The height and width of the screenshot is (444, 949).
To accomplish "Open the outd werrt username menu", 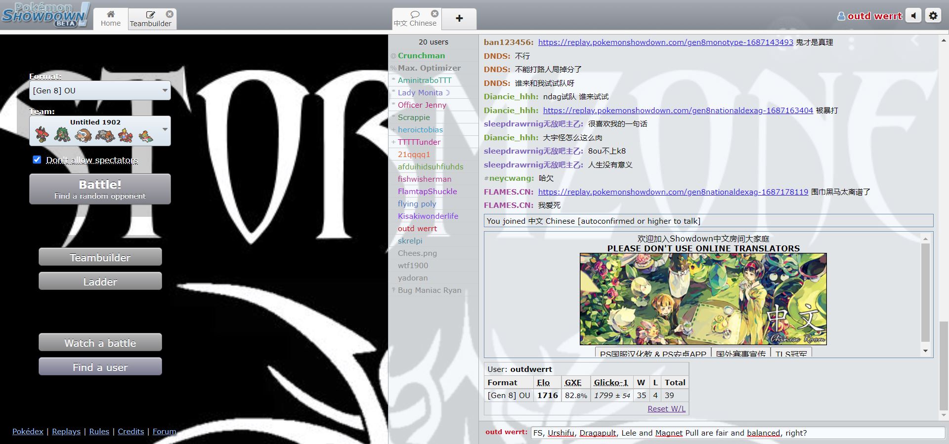I will coord(869,16).
